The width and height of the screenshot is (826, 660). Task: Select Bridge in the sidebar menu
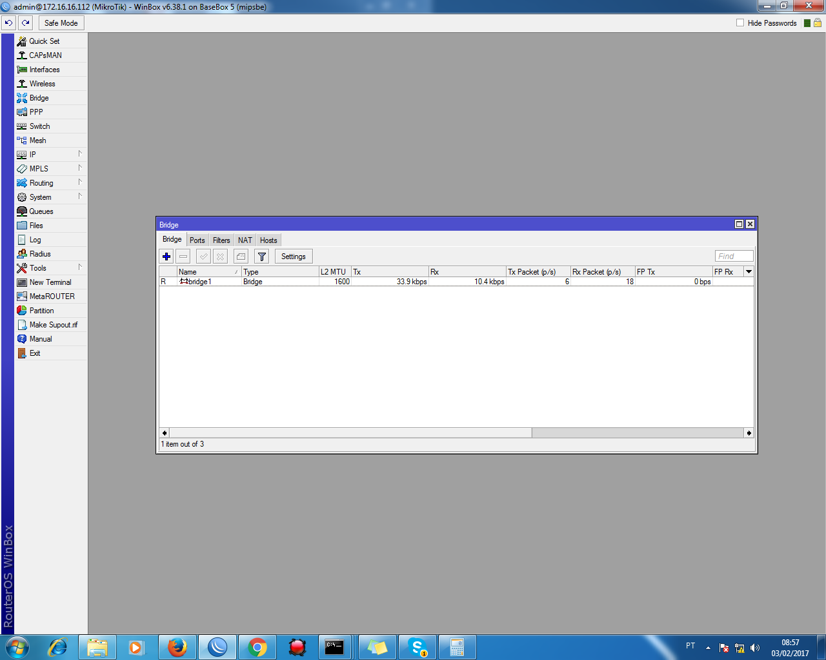51,97
